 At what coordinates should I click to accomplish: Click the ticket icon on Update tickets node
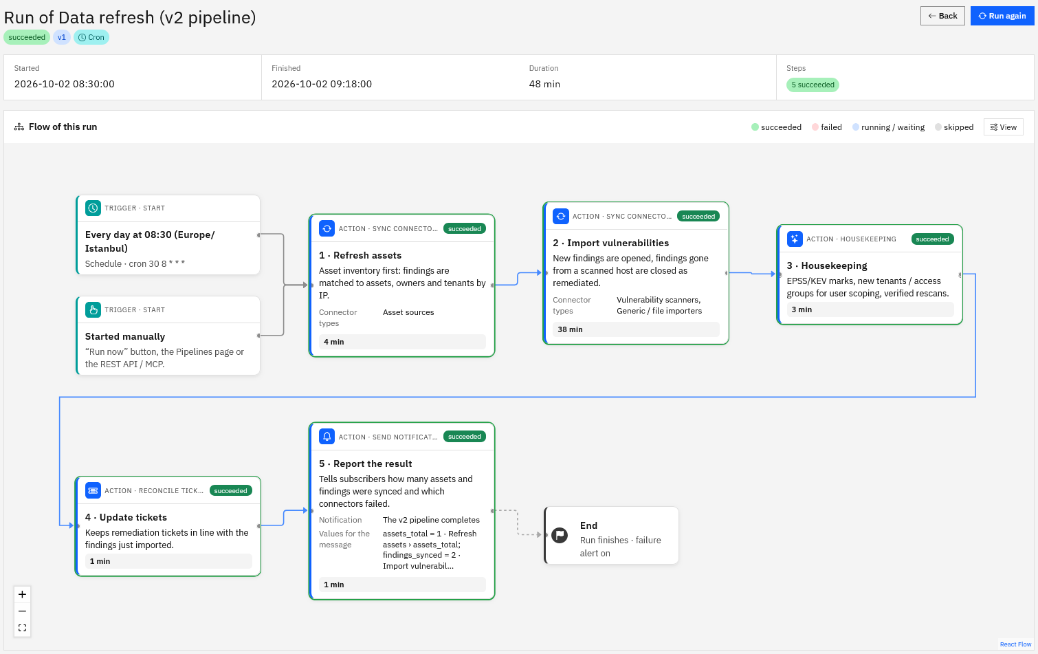93,490
